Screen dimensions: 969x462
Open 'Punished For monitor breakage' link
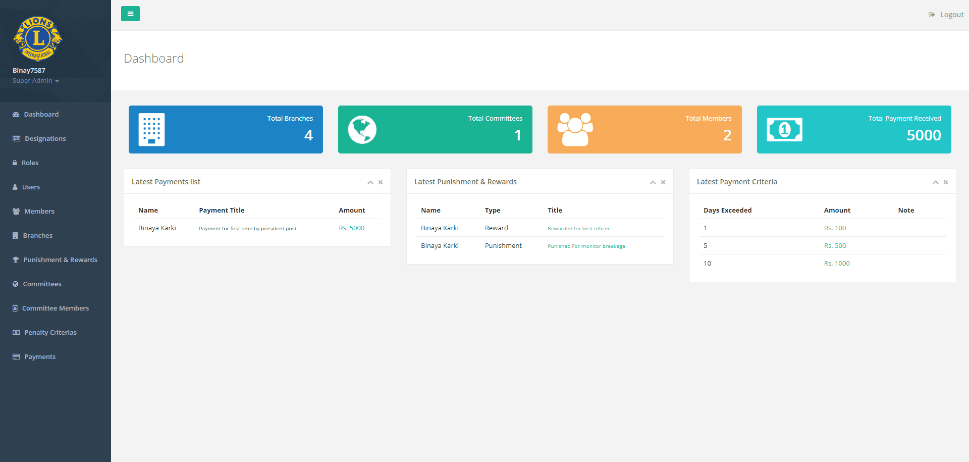[x=586, y=246]
